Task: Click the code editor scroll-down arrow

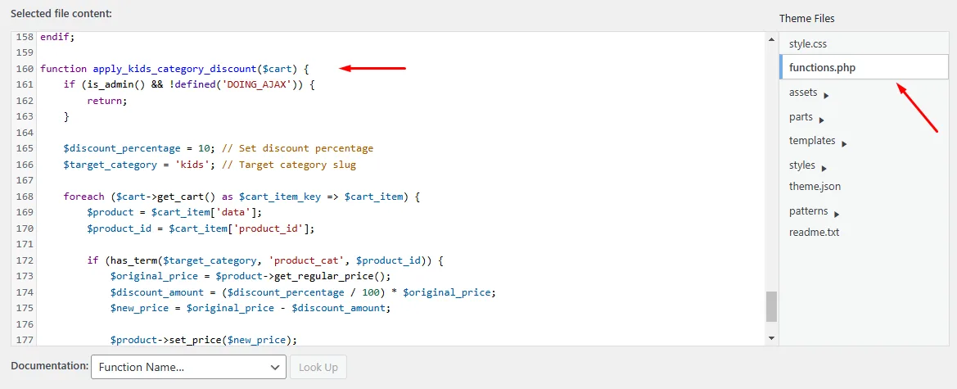Action: coord(771,337)
